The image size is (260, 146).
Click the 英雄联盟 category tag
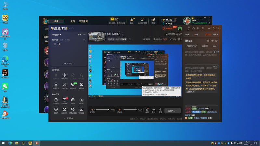(117, 39)
